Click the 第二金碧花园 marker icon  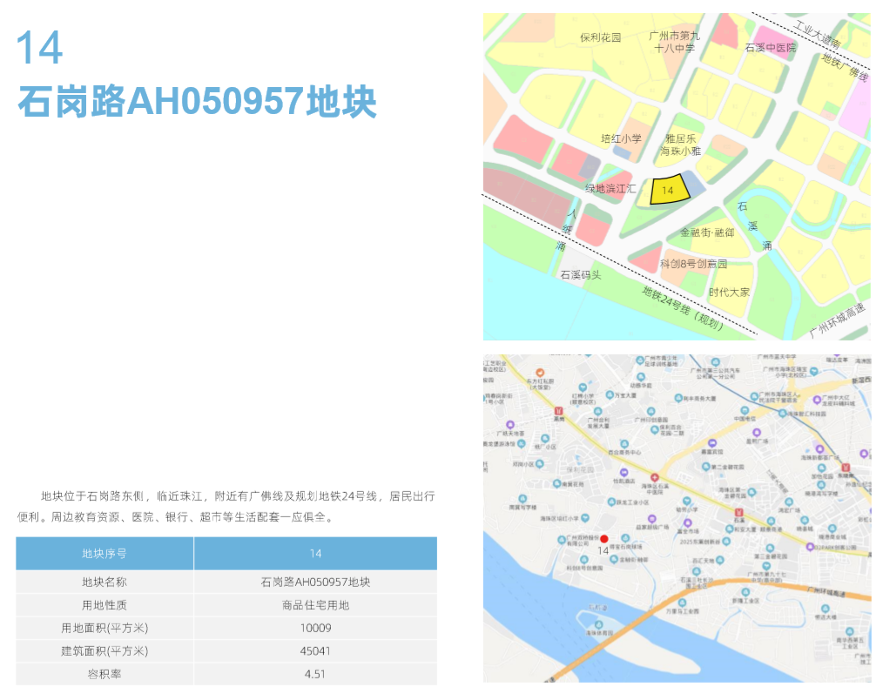(x=705, y=466)
